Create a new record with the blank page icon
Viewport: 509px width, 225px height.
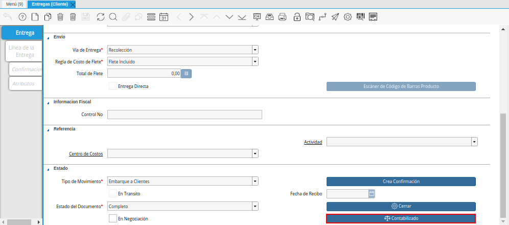(35, 17)
